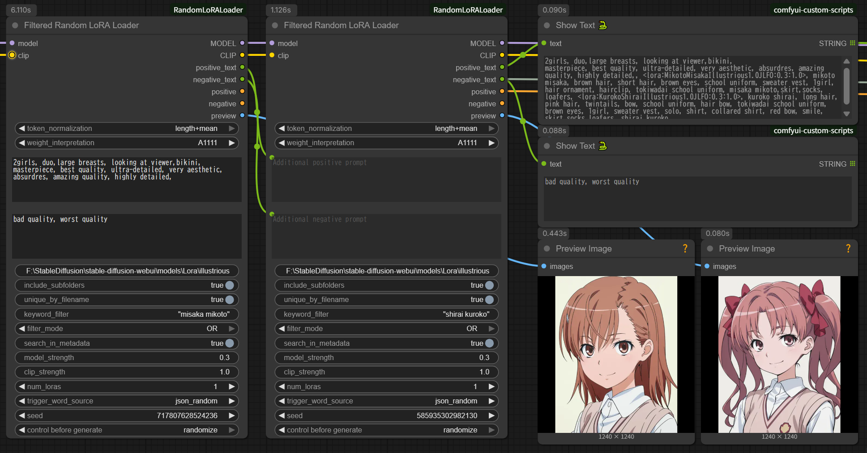
Task: Click the collapse dot of the lower Show Text node
Action: tap(547, 146)
